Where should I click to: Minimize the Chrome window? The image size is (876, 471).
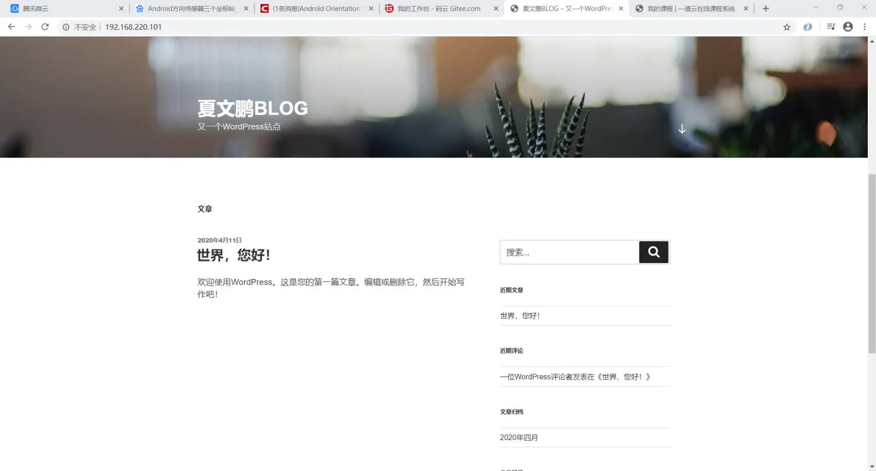pyautogui.click(x=816, y=8)
